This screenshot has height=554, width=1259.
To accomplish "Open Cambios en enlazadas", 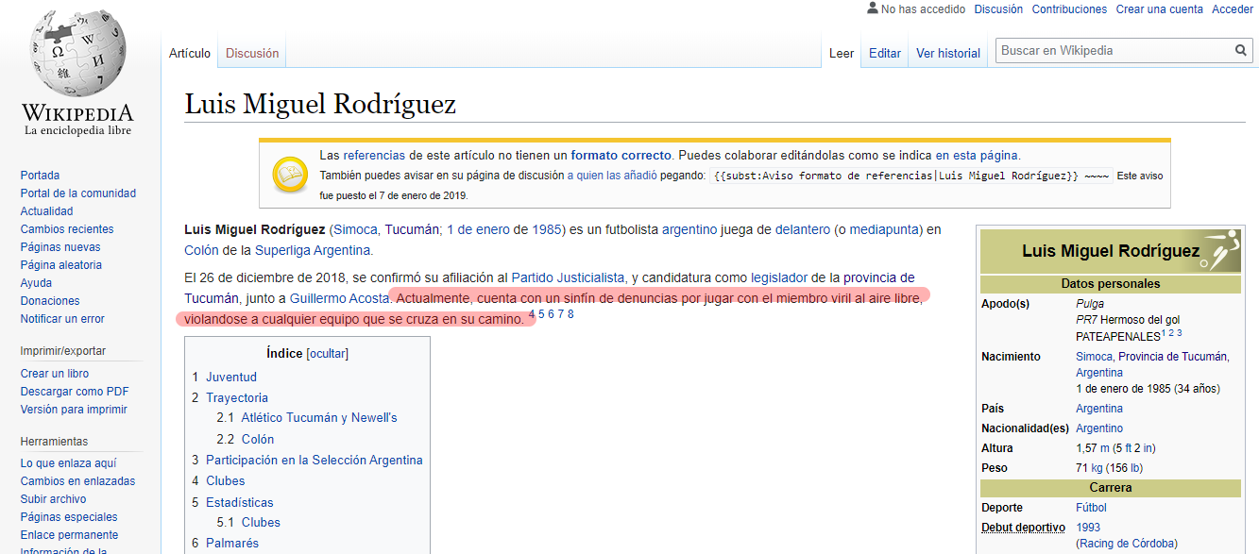I will coord(77,481).
